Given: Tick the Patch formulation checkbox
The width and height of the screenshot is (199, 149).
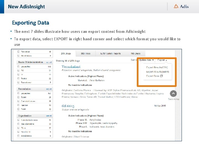Looking at the screenshot, I should (19, 109).
